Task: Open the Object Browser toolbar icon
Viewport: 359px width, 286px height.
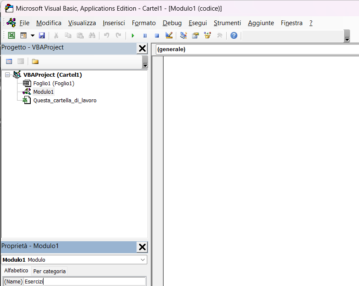Action: tap(207, 35)
